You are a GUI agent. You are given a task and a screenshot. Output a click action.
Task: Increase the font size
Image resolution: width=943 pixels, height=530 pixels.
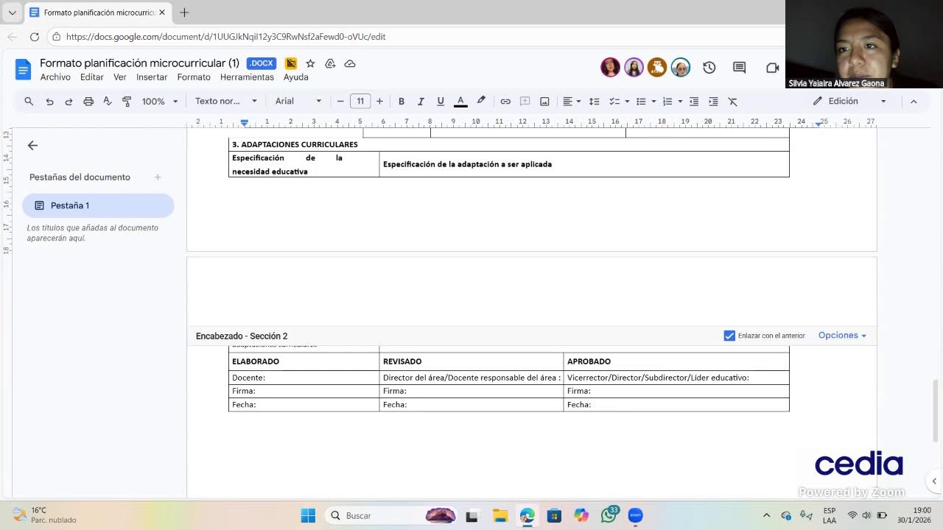pos(379,102)
